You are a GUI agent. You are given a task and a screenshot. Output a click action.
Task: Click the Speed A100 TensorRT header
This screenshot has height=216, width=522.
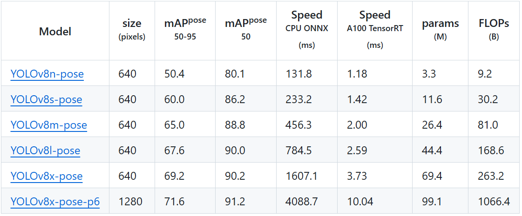click(x=375, y=29)
